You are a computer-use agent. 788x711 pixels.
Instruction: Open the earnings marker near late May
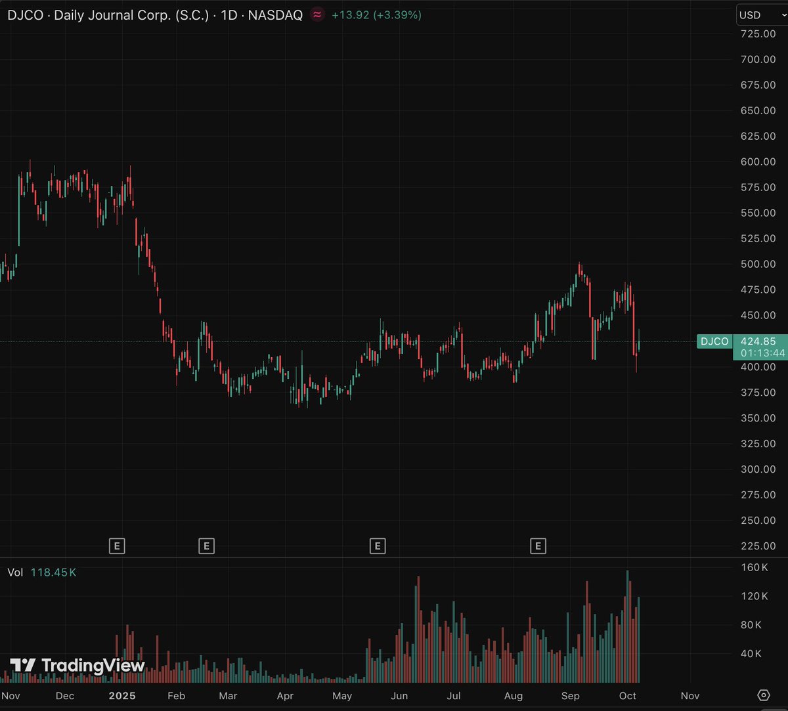pyautogui.click(x=377, y=546)
